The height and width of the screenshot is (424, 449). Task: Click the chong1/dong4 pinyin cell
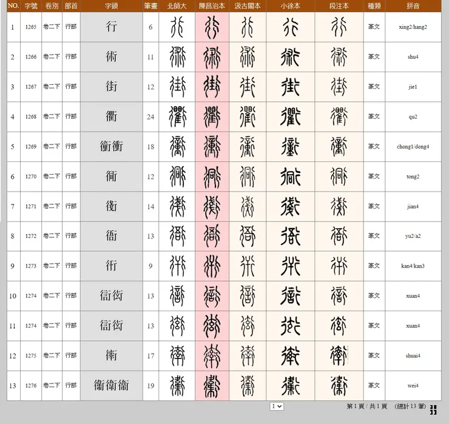(x=413, y=146)
